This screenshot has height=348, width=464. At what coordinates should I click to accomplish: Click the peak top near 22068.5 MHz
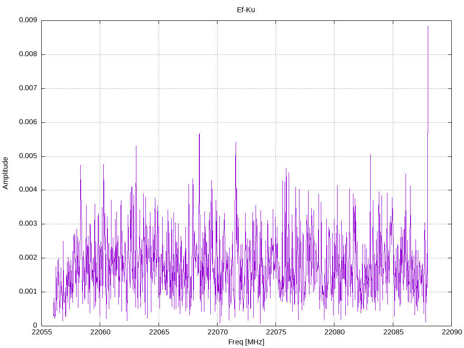tap(199, 134)
